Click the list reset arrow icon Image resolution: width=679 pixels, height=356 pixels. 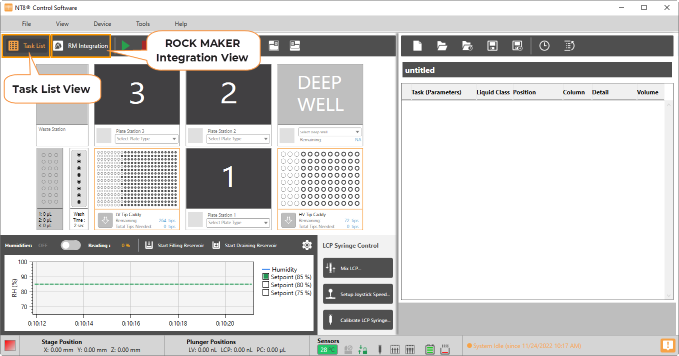tap(569, 46)
